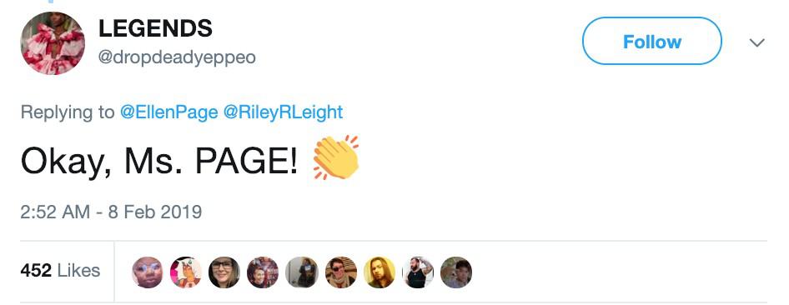This screenshot has height=305, width=789.
Task: Open smiling woman with black glasses avatar
Action: pos(224,272)
